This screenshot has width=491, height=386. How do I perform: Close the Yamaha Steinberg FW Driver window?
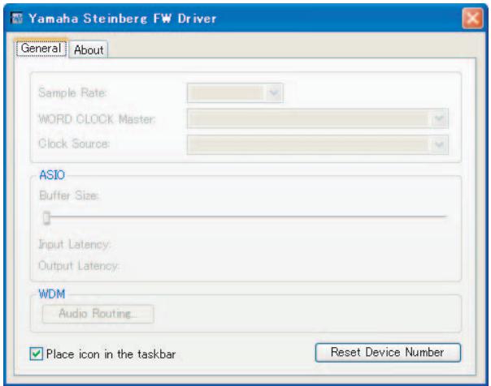(472, 18)
